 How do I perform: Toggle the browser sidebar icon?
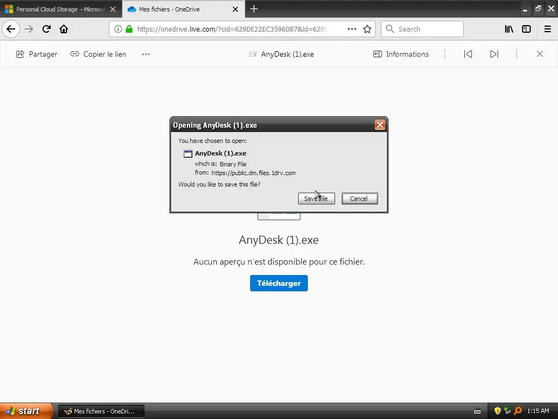(526, 29)
